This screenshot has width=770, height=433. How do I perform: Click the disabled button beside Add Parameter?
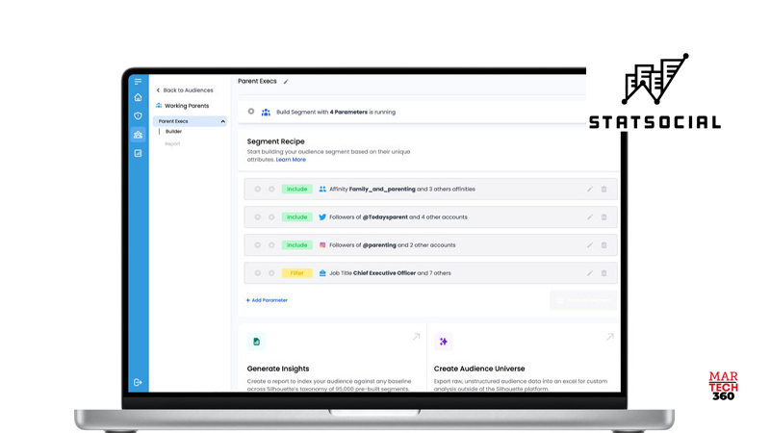[x=583, y=300]
